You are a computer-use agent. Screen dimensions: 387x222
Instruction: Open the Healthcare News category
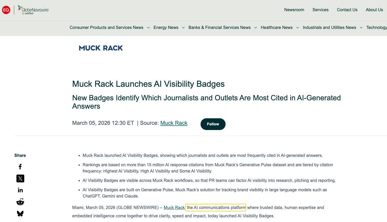[x=277, y=28]
